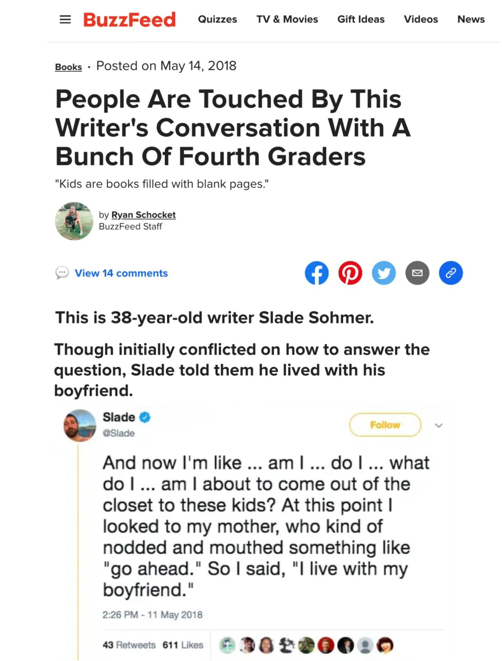
Task: Email the article using the envelope icon
Action: 417,273
